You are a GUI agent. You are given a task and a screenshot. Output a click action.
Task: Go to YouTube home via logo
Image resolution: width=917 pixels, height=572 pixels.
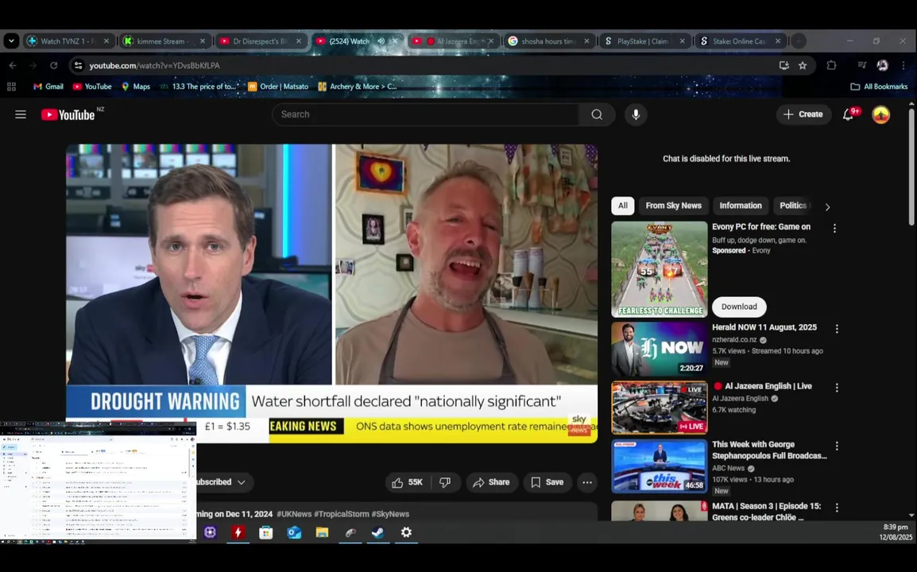(x=68, y=114)
